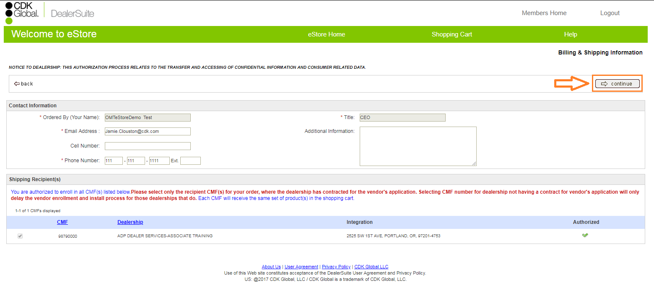Click the Authorized column header
The image size is (654, 288).
tap(586, 222)
